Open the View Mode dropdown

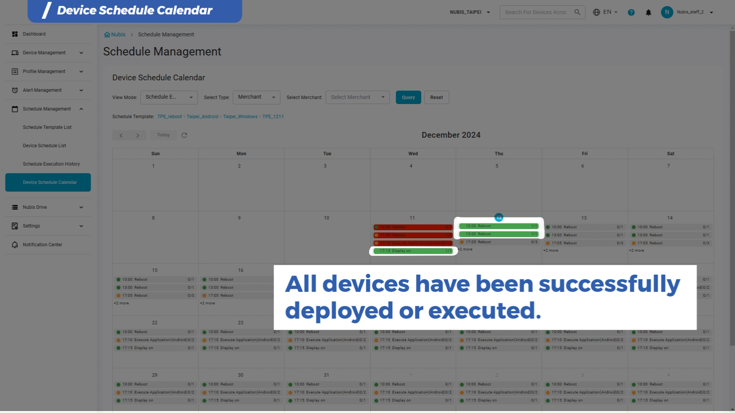[x=169, y=97]
